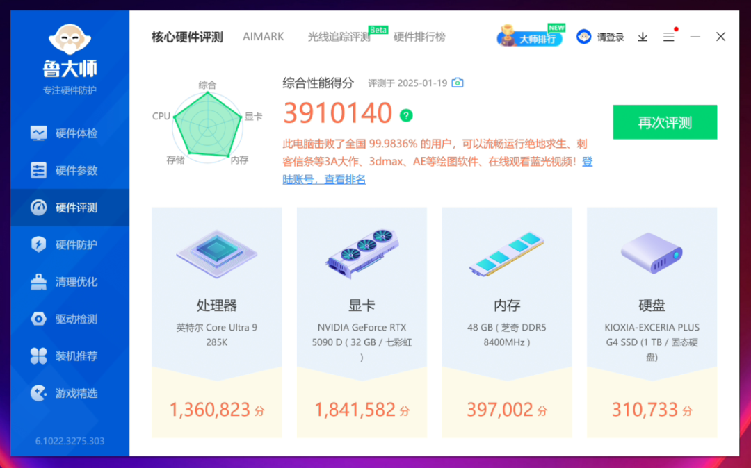
Task: Click the 硬件体检 monitor icon
Action: pos(38,133)
